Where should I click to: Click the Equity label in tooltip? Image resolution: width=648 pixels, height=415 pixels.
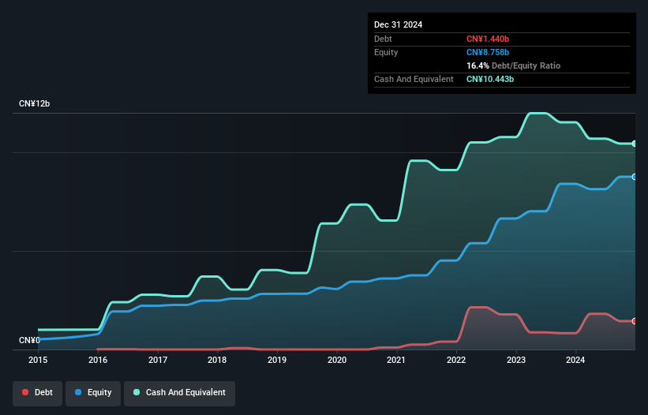point(386,52)
